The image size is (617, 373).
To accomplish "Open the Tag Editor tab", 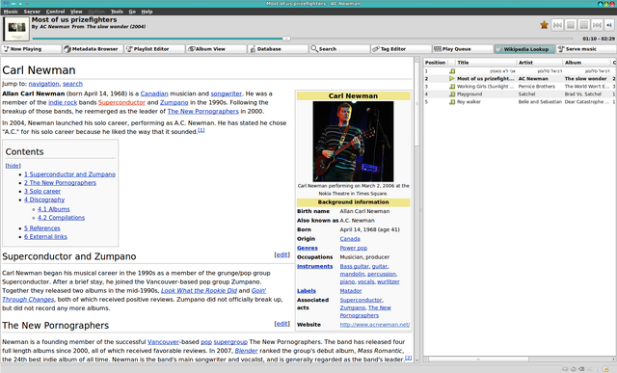I will pos(402,49).
